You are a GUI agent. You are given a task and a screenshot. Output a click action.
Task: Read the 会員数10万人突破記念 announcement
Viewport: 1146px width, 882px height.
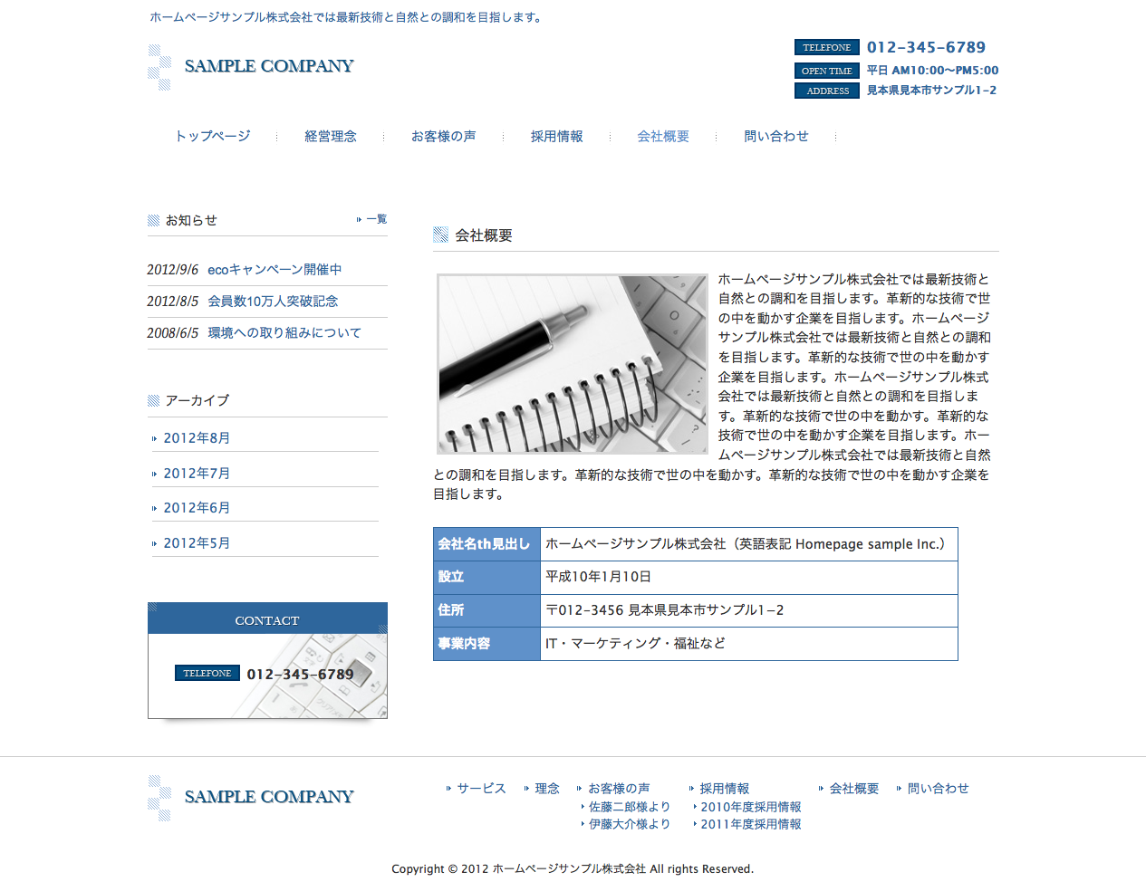click(273, 302)
